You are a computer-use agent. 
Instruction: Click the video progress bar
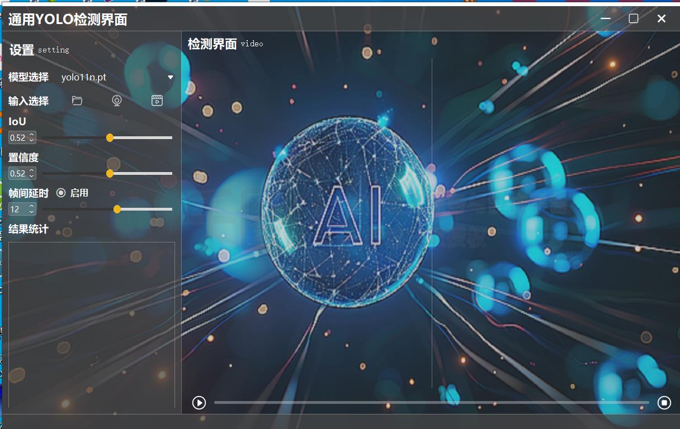pyautogui.click(x=431, y=402)
